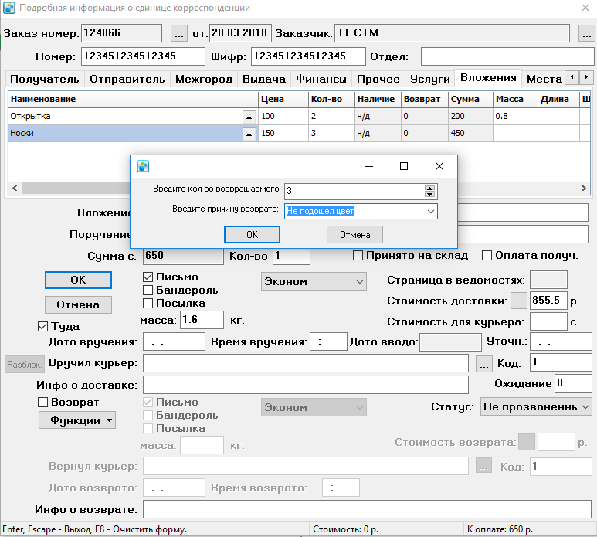This screenshot has width=597, height=537.
Task: Click the ellipsis button next to order number
Action: (179, 33)
